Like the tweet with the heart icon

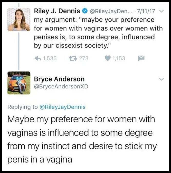pos(108,58)
